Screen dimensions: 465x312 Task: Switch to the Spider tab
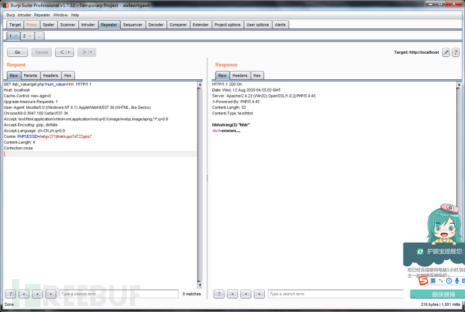49,25
